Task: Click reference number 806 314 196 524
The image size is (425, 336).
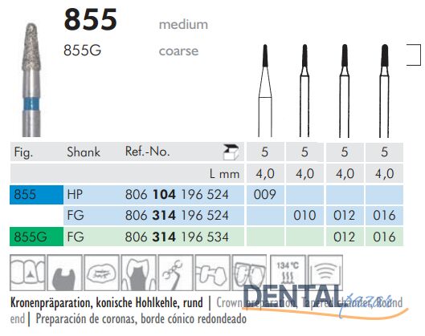Action: point(177,216)
